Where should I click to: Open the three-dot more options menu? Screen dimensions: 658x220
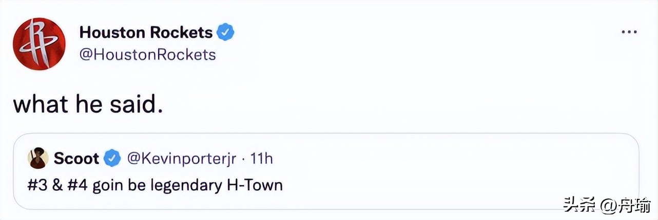pos(629,32)
